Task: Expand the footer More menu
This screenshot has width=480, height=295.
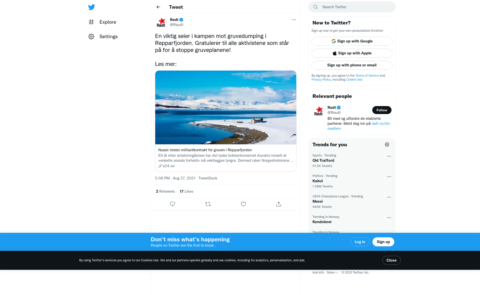Action: point(332,273)
